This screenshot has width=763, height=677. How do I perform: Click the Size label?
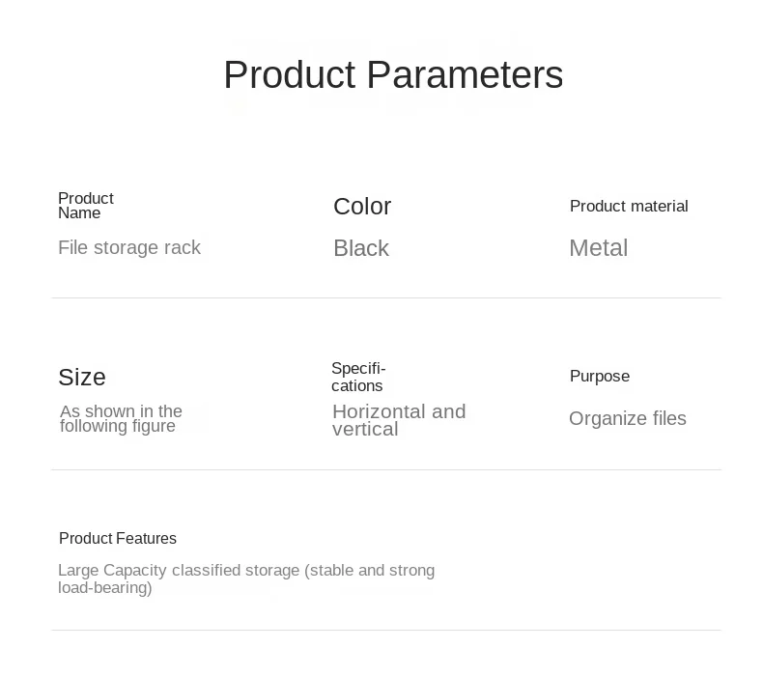(81, 377)
